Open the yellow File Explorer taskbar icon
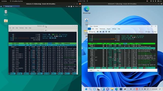Viewport: 163px width, 91px height. [112, 89]
